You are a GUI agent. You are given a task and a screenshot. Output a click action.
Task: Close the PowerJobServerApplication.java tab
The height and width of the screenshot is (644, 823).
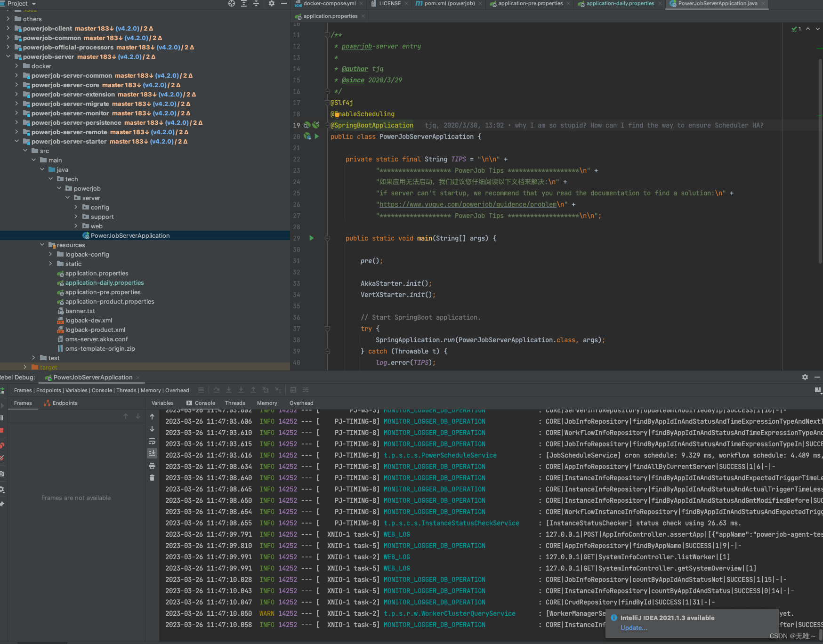(763, 4)
